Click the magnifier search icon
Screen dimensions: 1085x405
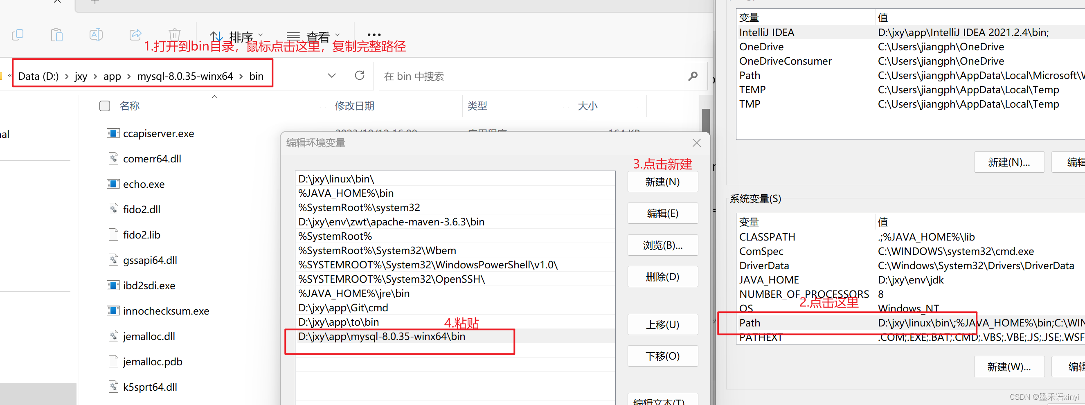click(x=693, y=76)
